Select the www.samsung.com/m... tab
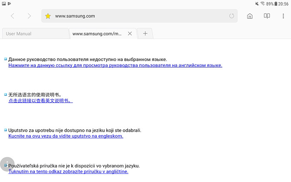This screenshot has height=182, width=291. coord(98,34)
